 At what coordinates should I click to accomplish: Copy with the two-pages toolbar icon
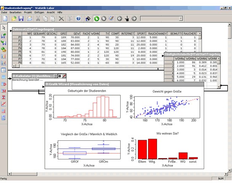45,19
